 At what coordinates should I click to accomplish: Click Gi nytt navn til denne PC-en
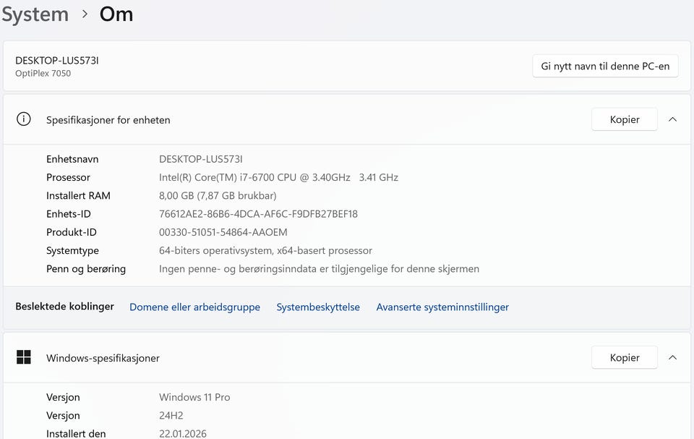pos(605,66)
